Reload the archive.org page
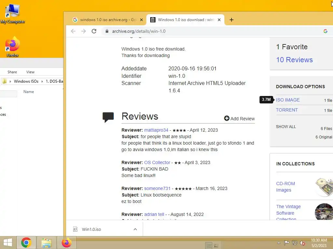The height and width of the screenshot is (249, 333). pyautogui.click(x=94, y=31)
